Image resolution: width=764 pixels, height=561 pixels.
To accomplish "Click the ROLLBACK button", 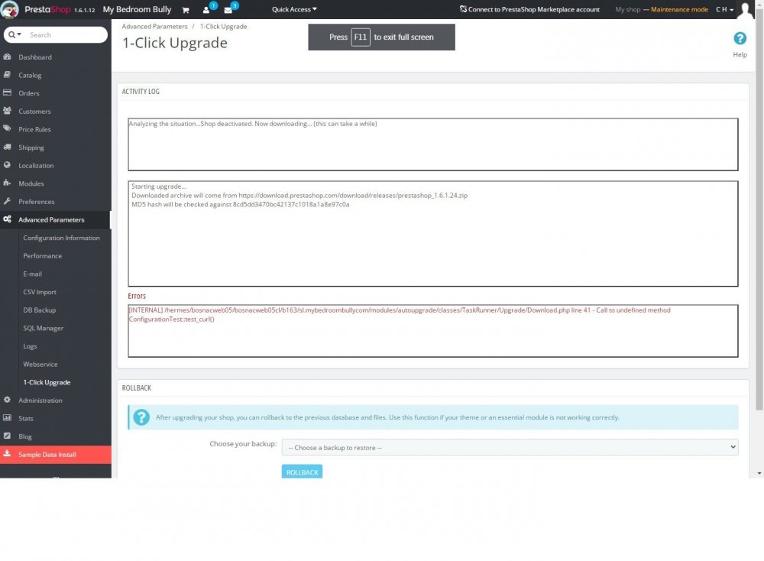I will pyautogui.click(x=302, y=472).
